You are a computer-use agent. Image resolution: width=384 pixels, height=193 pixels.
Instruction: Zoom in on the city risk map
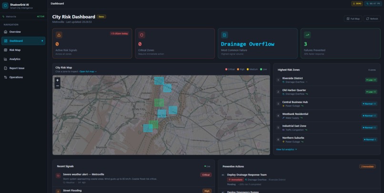57,80
